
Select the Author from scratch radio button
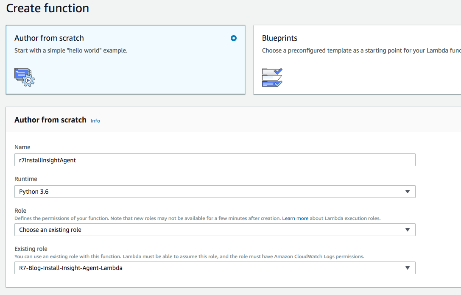234,38
